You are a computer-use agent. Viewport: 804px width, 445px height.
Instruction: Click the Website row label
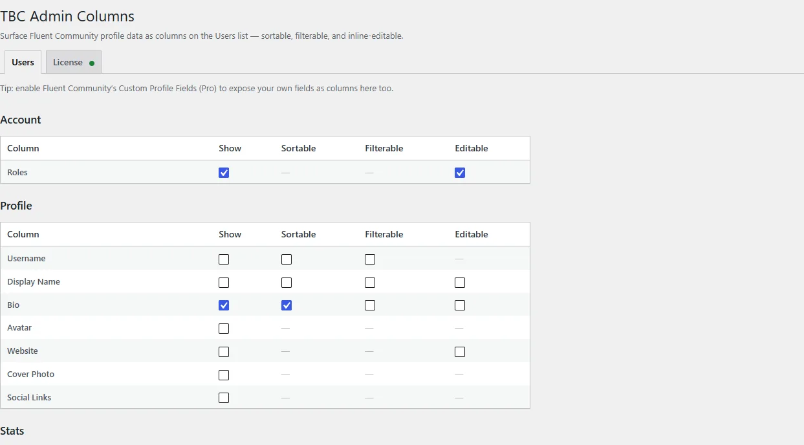tap(23, 351)
